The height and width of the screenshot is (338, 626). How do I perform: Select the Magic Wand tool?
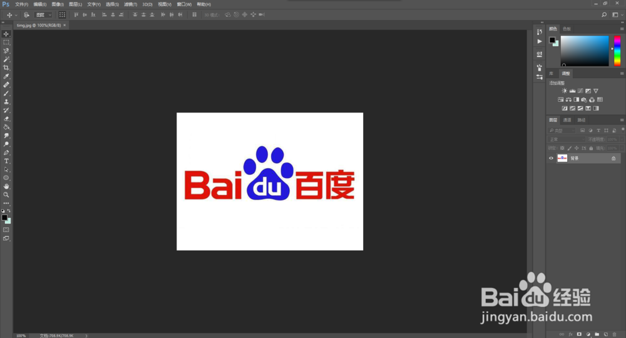pos(6,59)
